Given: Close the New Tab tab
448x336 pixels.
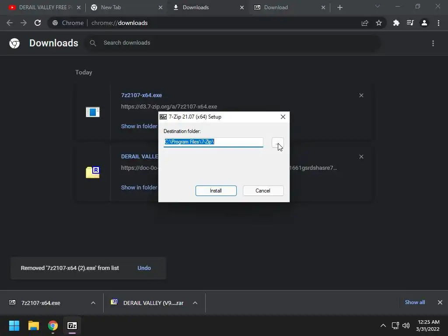Looking at the screenshot, I should click(161, 7).
